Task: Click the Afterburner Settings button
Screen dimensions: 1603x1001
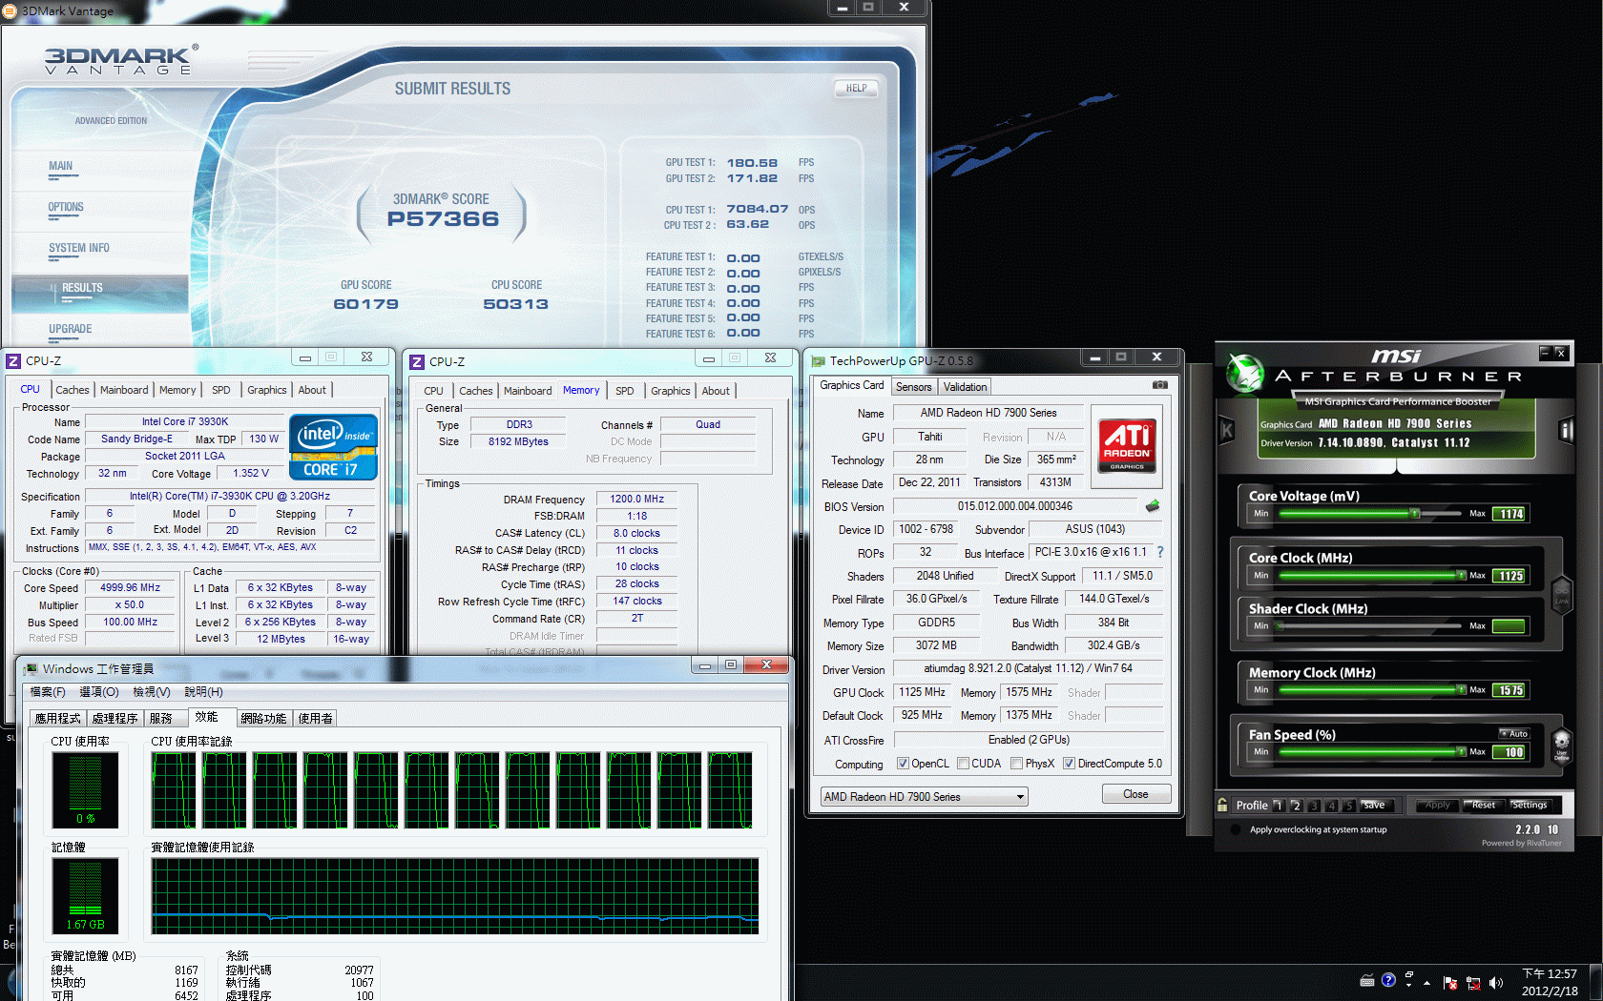Action: (1530, 806)
